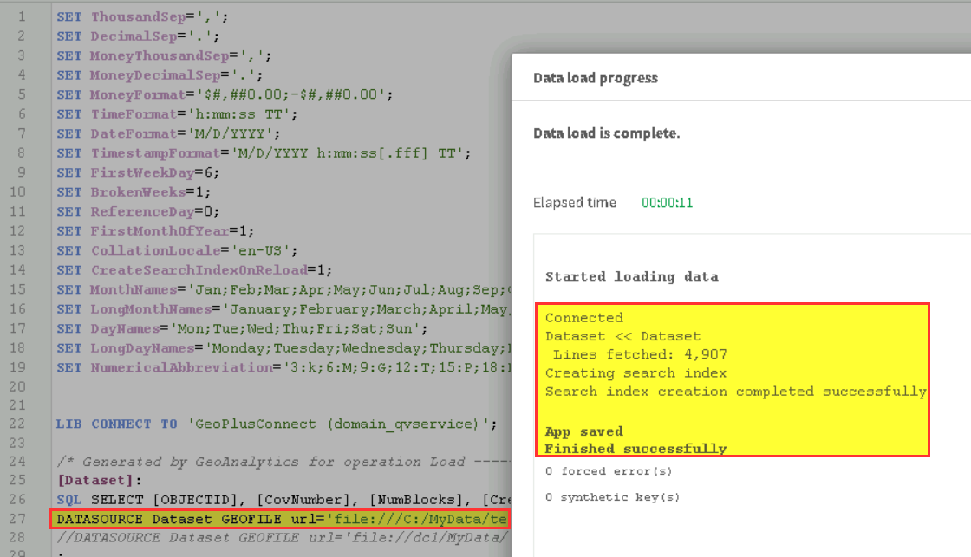Click the '0 forced error(s)' text
The image size is (971, 557).
(596, 471)
